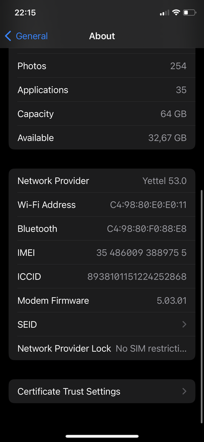Screen dimensions: 204x442
Task: Select the SEID row label
Action: [27, 324]
